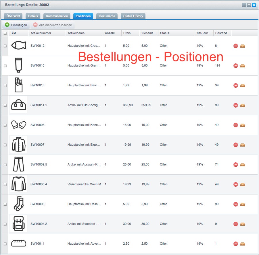Select the SW10007 row checkbox
The height and width of the screenshot is (255, 259).
click(x=5, y=145)
